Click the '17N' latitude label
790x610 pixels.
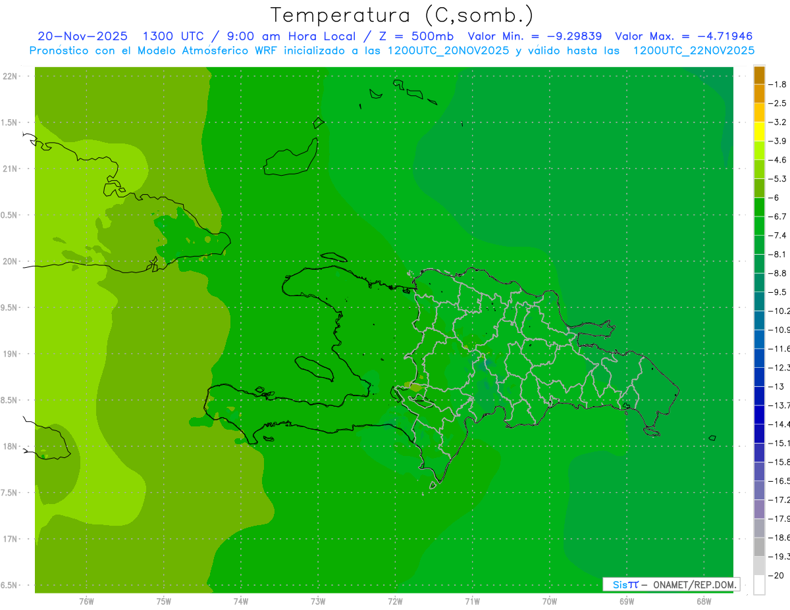point(11,539)
